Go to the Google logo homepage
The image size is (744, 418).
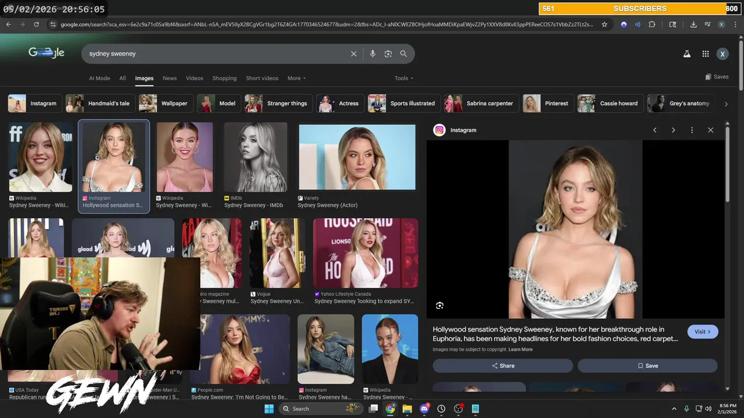[46, 53]
